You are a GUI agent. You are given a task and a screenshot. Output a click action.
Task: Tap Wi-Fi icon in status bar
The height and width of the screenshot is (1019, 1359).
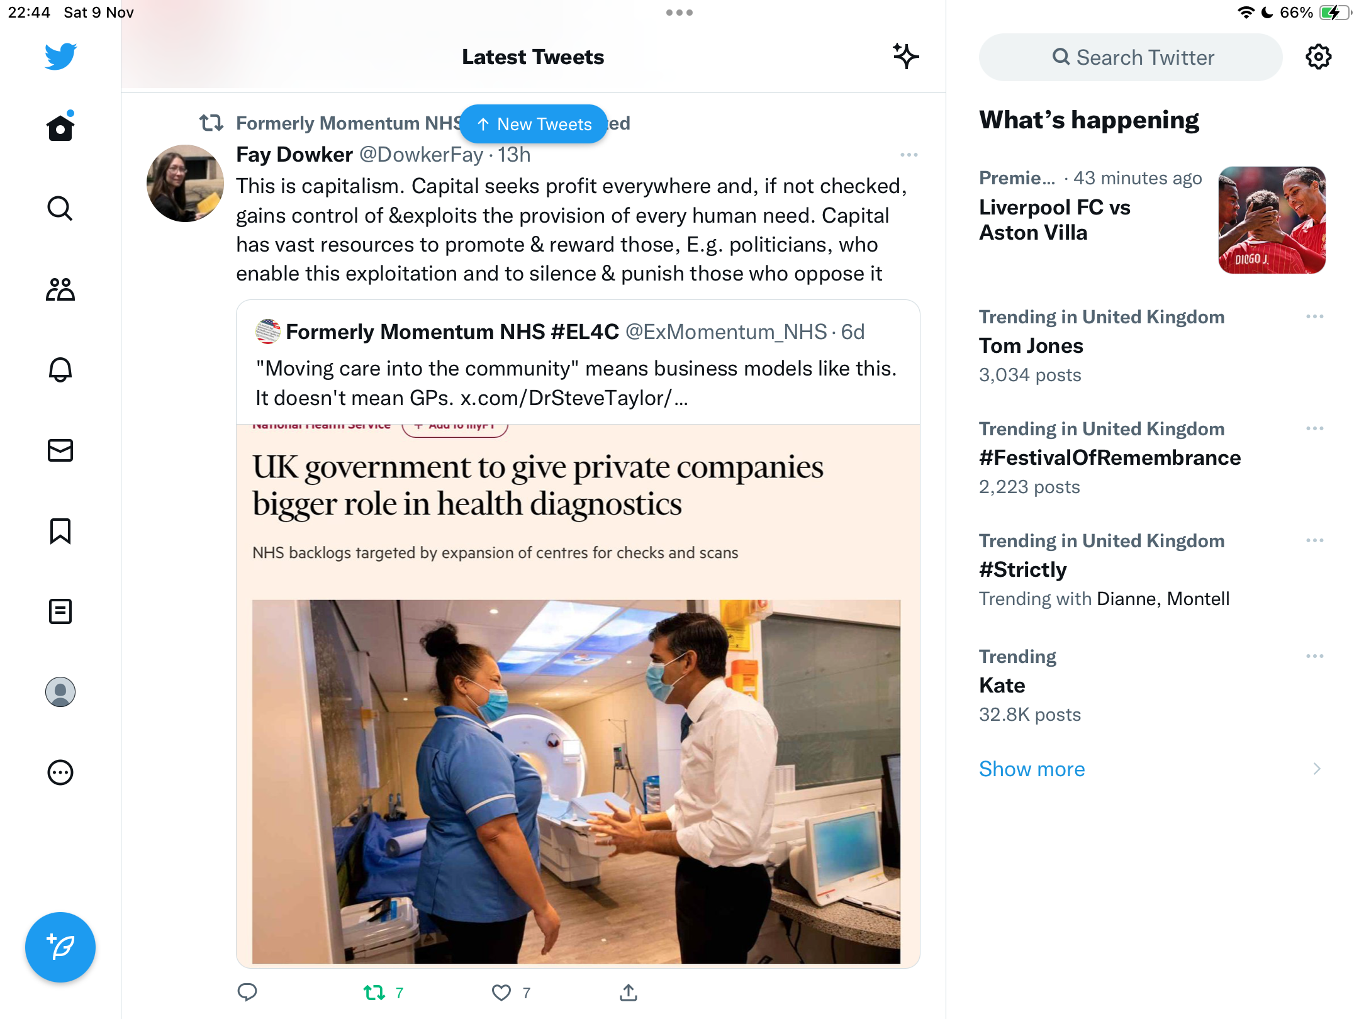click(x=1246, y=13)
